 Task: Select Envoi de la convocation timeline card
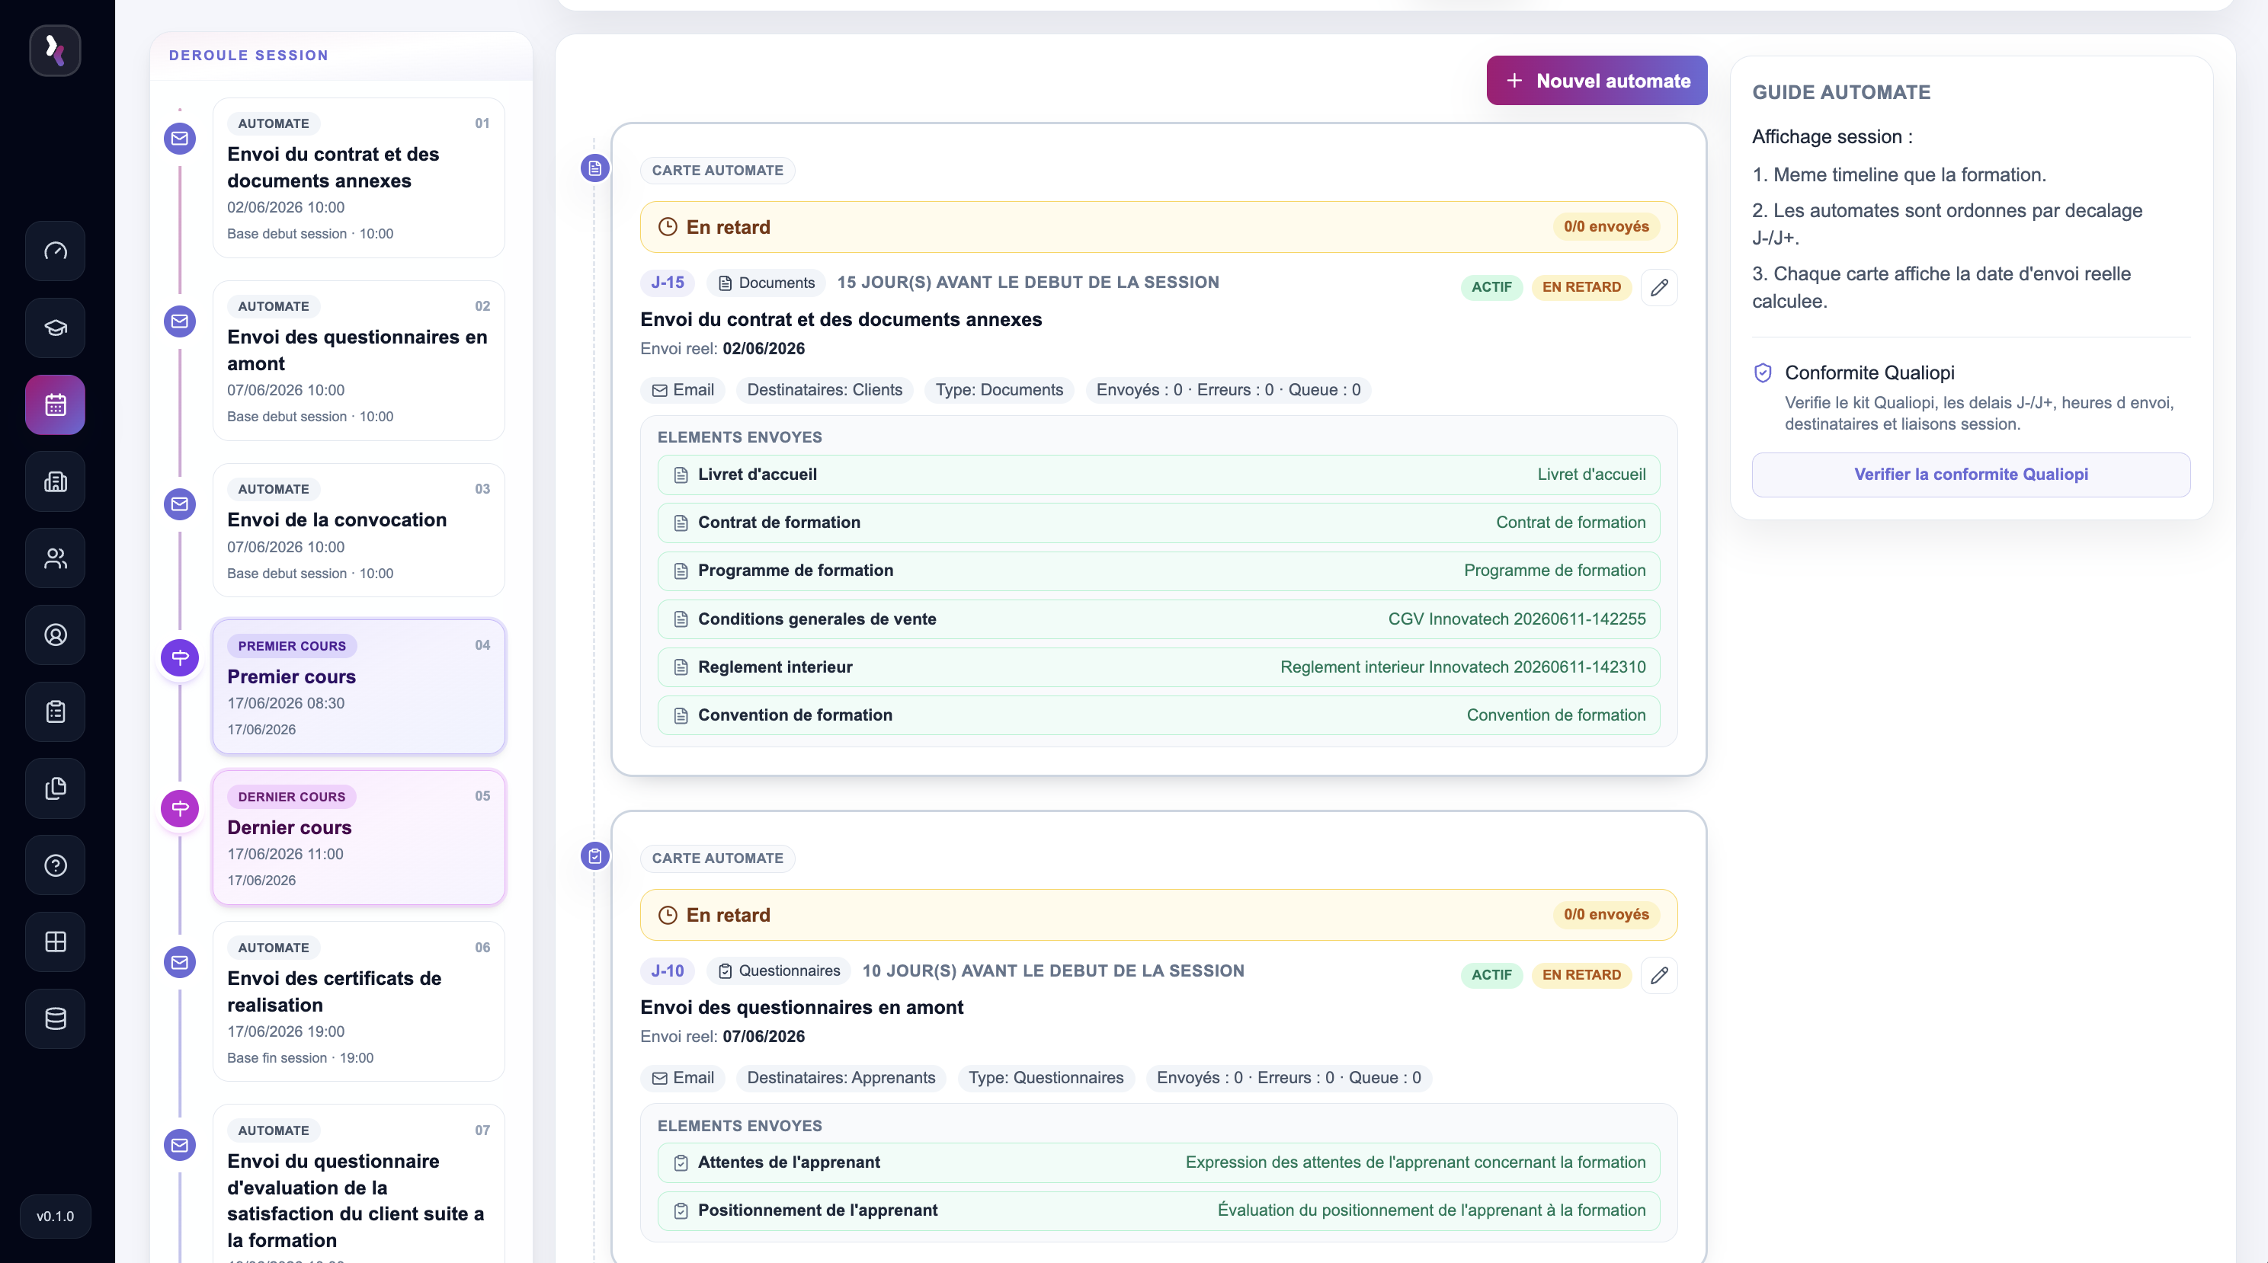(x=358, y=531)
